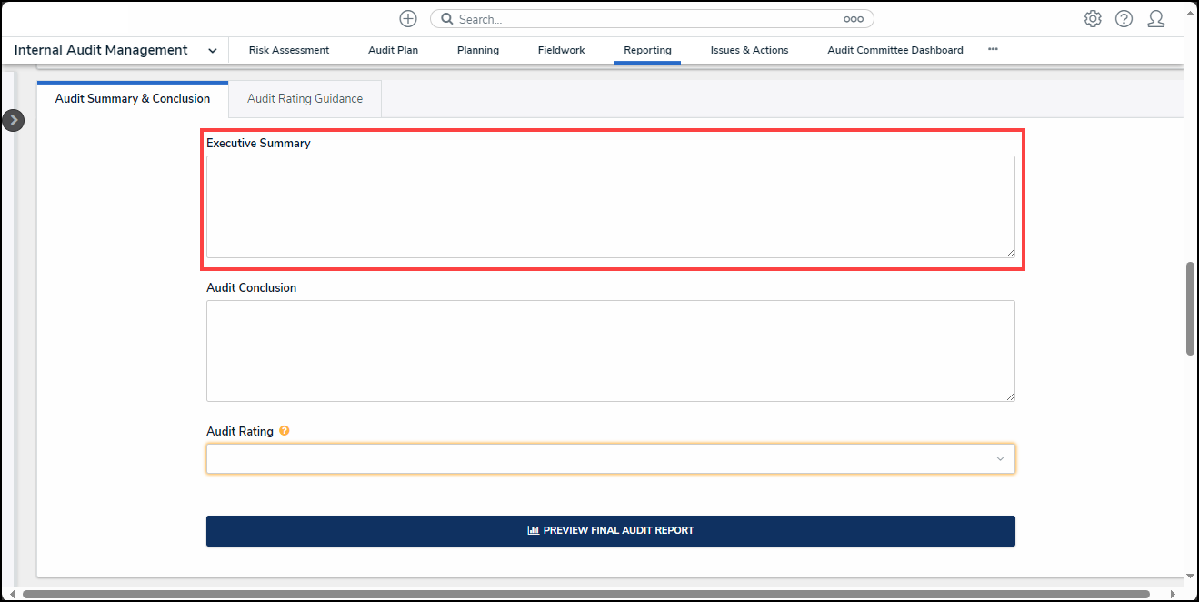Open the Planning tab

click(478, 50)
